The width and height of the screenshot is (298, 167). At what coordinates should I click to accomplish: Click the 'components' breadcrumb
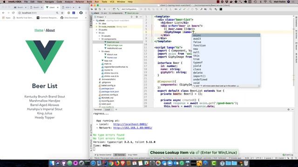pos(117,13)
